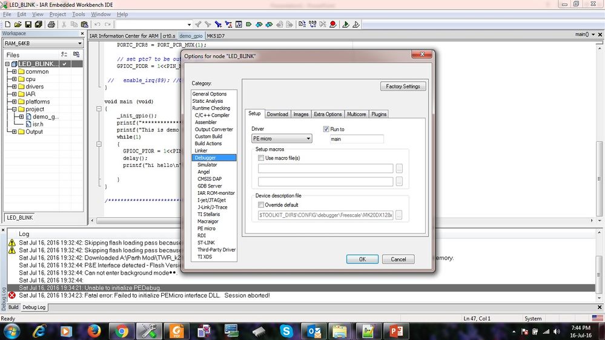Save the current file via toolbar

(28, 24)
